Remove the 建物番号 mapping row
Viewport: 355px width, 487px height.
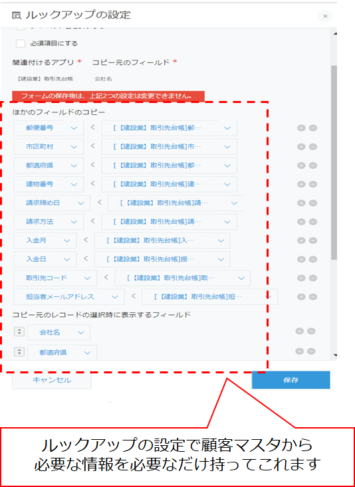[312, 184]
